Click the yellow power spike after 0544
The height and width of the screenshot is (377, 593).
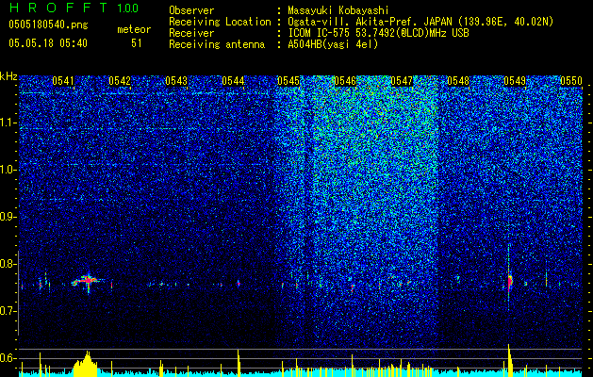click(239, 363)
